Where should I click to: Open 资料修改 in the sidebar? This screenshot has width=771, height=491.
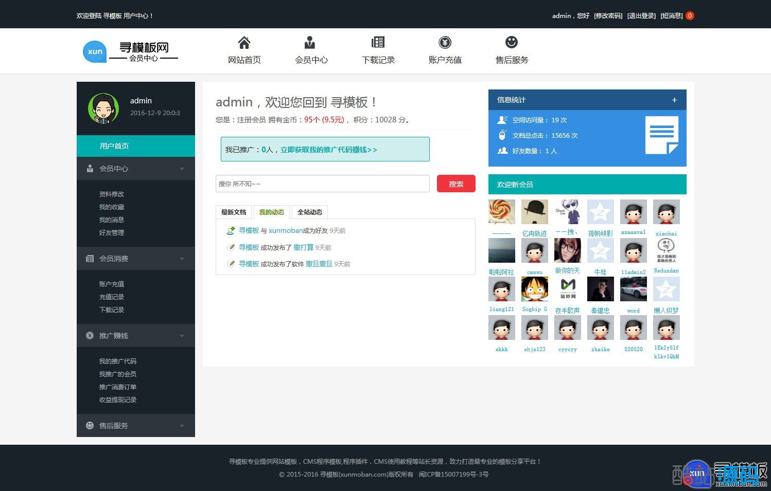point(112,194)
